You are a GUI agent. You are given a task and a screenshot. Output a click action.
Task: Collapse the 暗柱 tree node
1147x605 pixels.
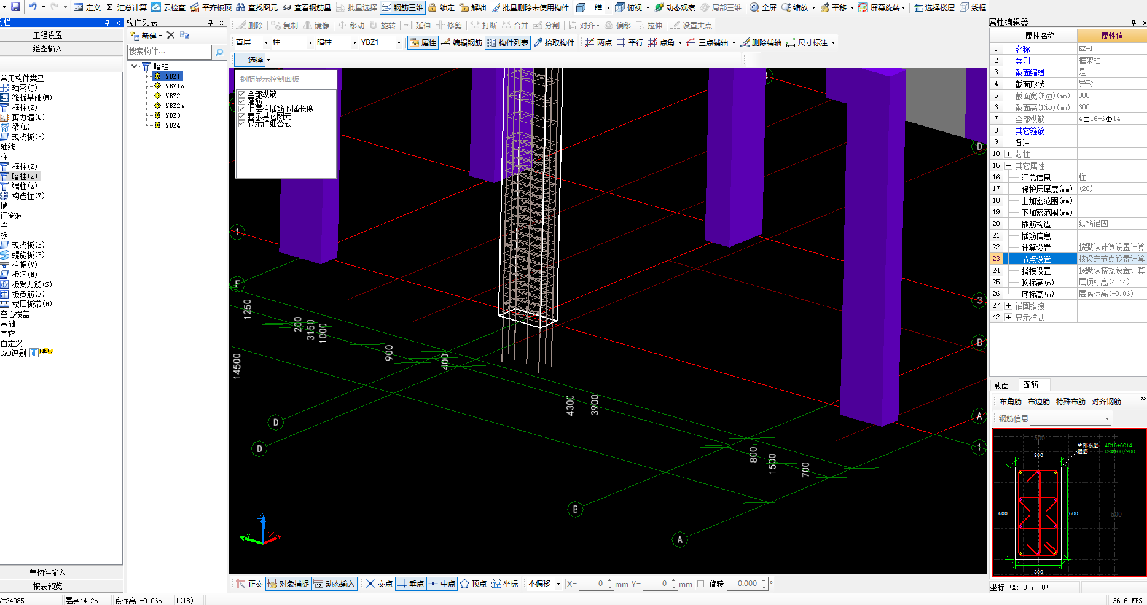pos(135,66)
